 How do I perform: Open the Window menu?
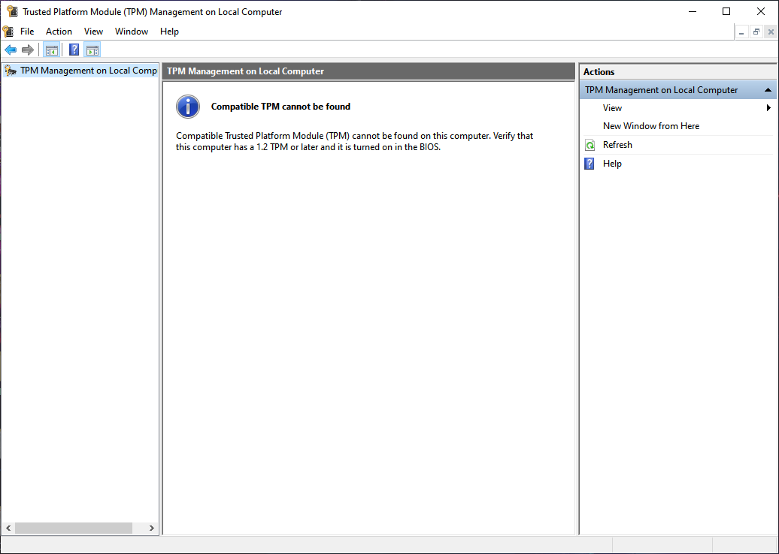pos(132,32)
